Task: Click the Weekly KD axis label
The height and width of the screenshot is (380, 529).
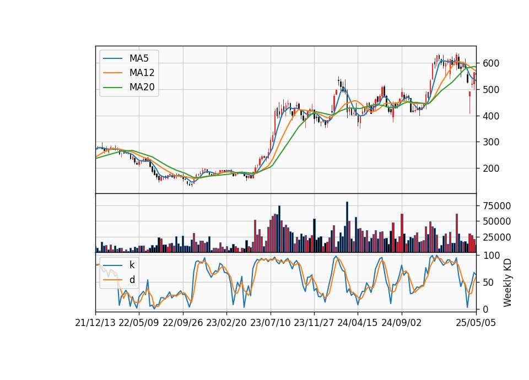Action: click(507, 283)
